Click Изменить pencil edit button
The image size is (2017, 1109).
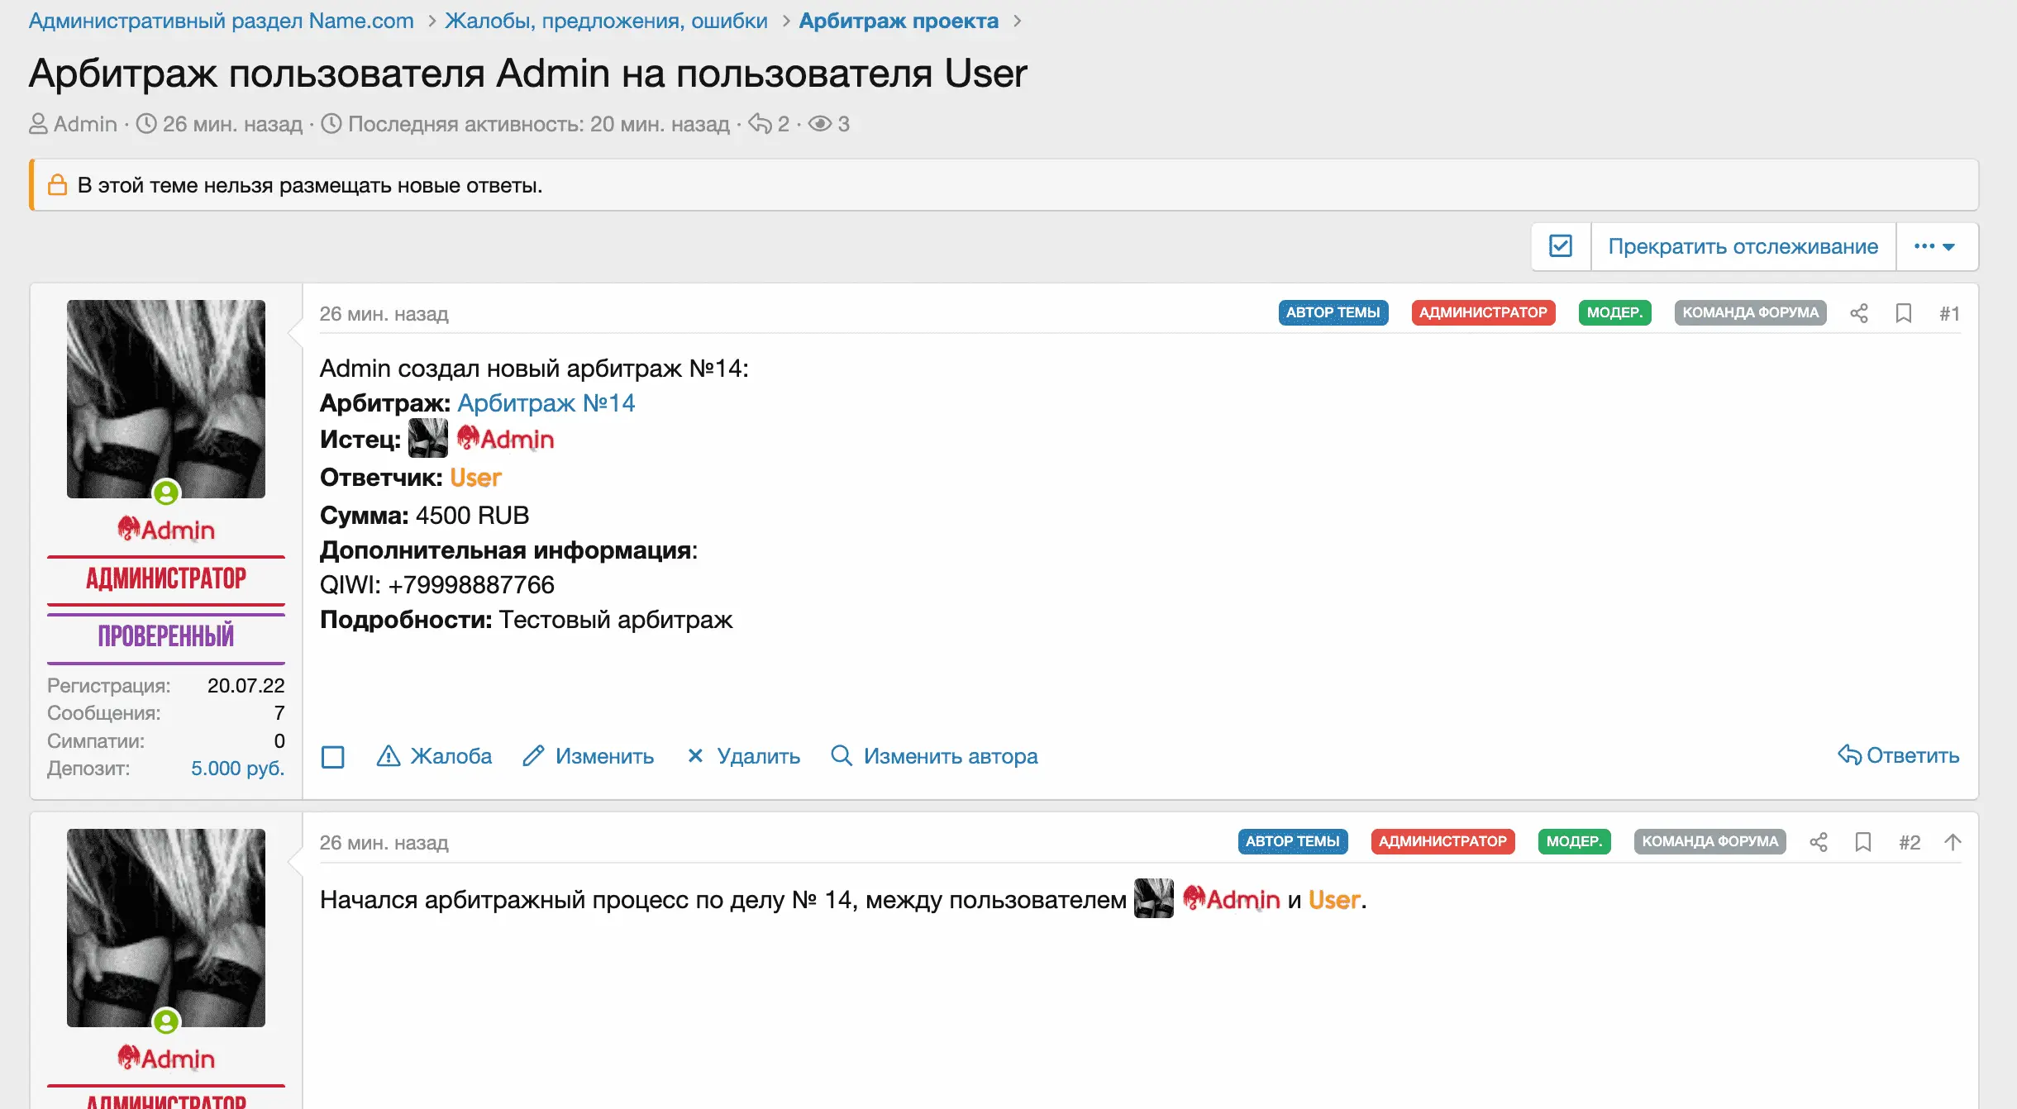[x=588, y=755]
